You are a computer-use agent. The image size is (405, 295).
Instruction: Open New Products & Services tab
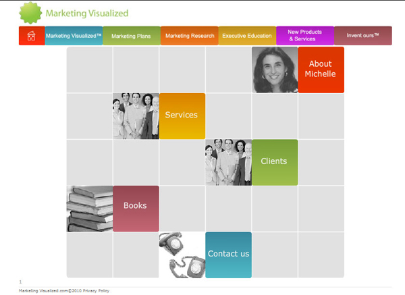305,35
